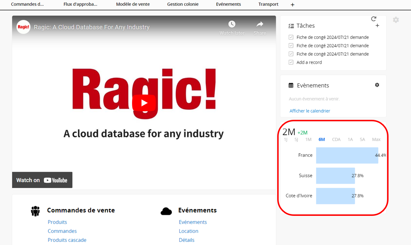Viewport: 411px width, 245px height.
Task: Click the Tâches list icon
Action: point(291,26)
